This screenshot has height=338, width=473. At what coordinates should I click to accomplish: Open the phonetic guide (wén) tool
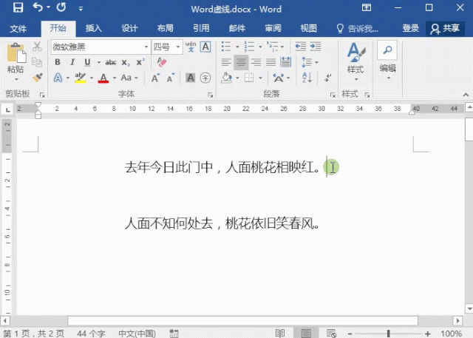191,47
